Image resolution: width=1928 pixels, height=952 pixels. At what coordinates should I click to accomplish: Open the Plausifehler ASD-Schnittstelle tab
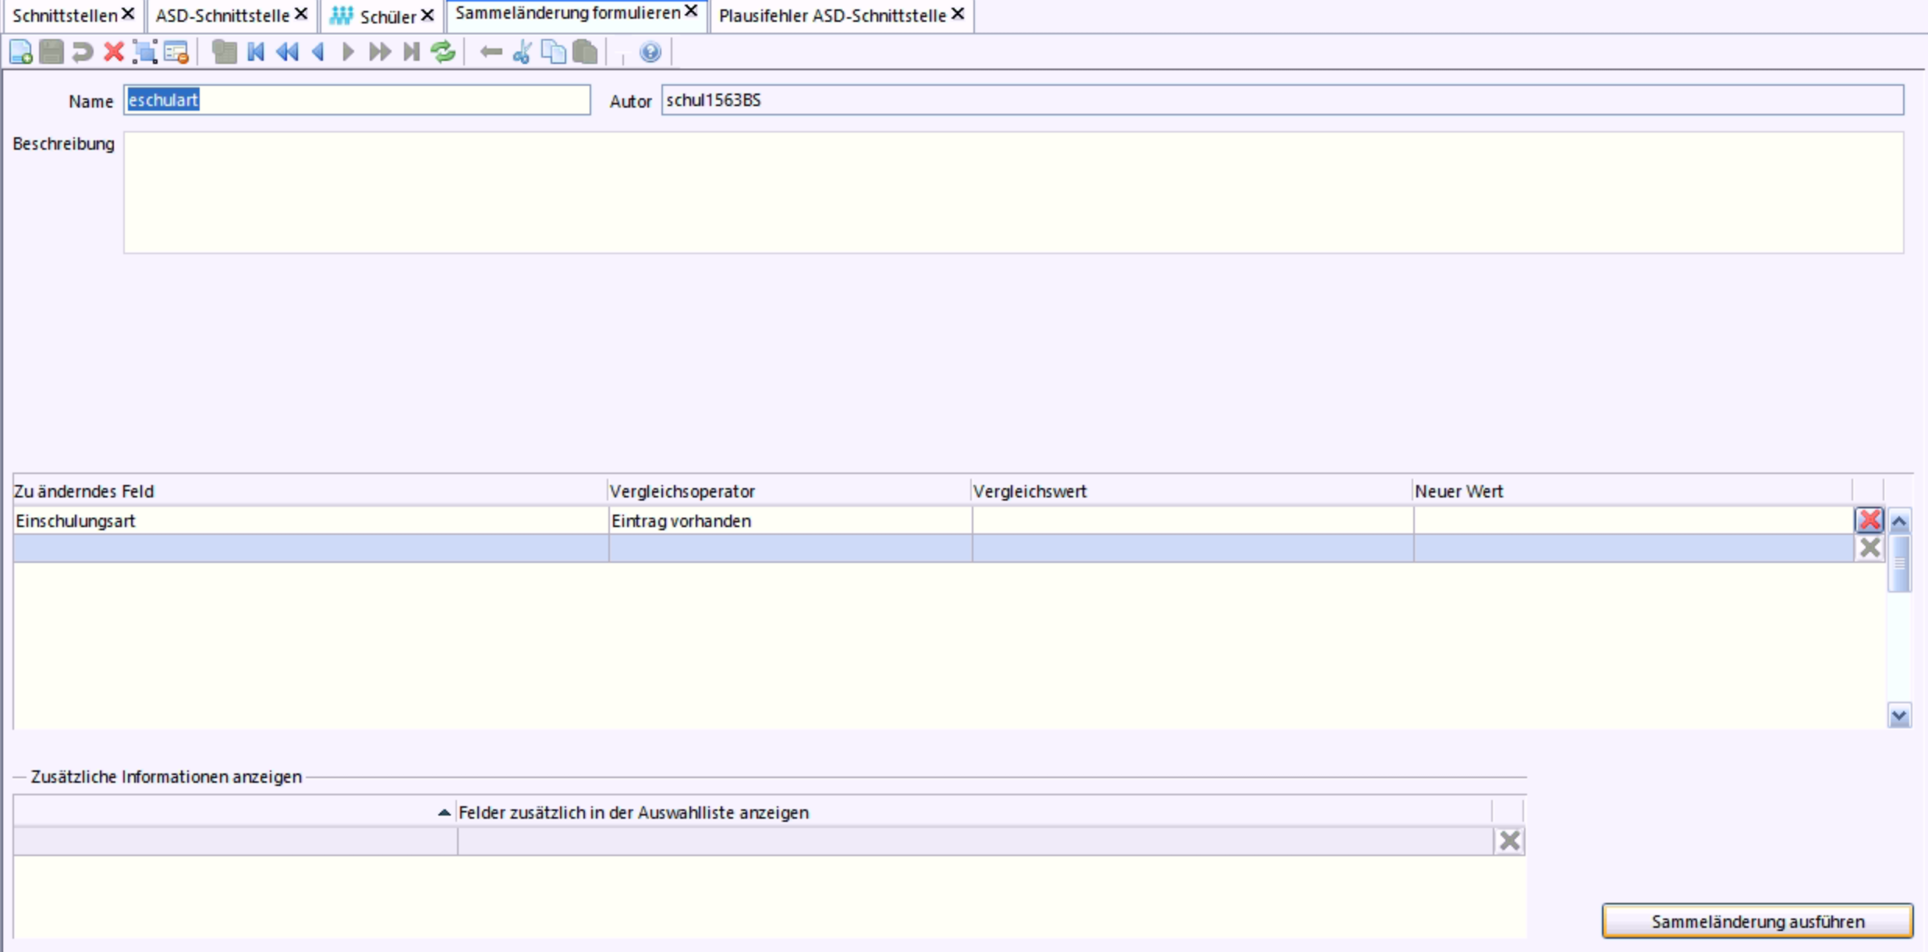(x=832, y=16)
